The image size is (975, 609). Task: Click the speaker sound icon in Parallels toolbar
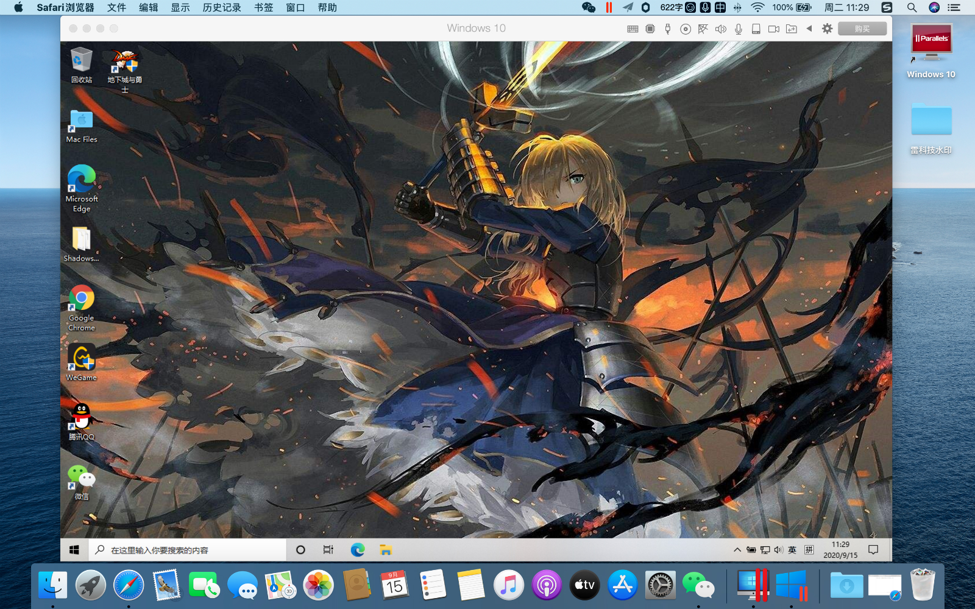point(721,29)
